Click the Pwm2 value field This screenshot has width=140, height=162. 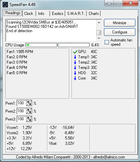22,111
